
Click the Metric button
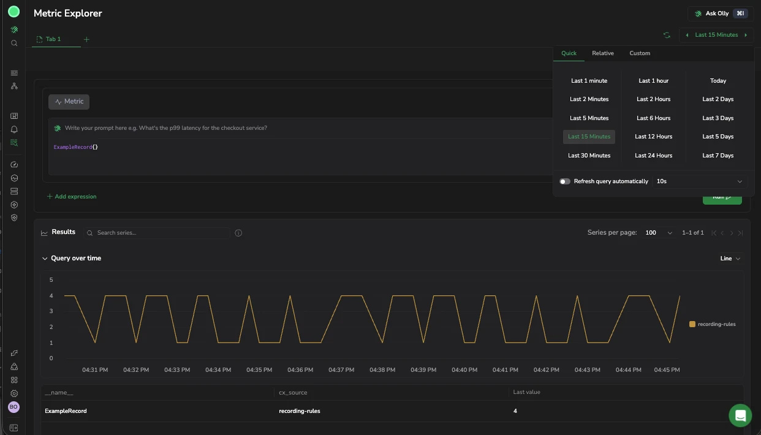tap(69, 102)
